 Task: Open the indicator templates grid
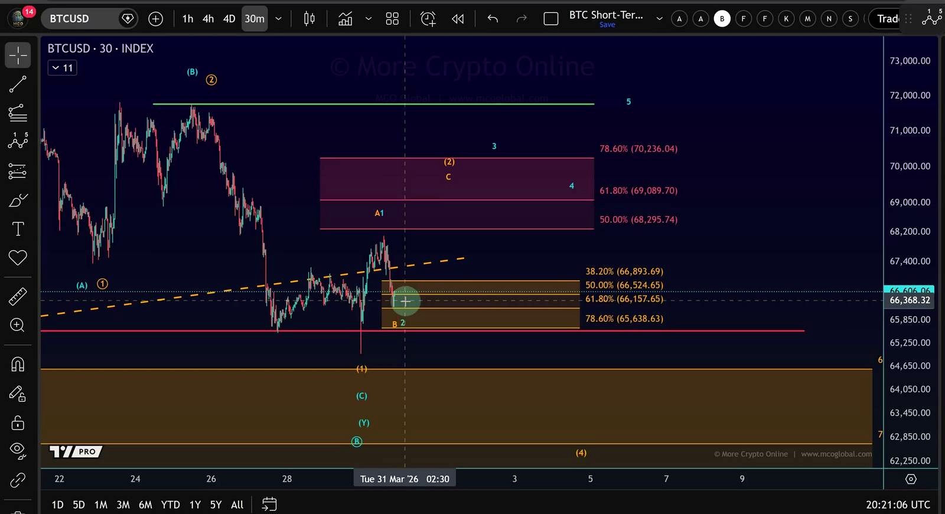tap(392, 19)
